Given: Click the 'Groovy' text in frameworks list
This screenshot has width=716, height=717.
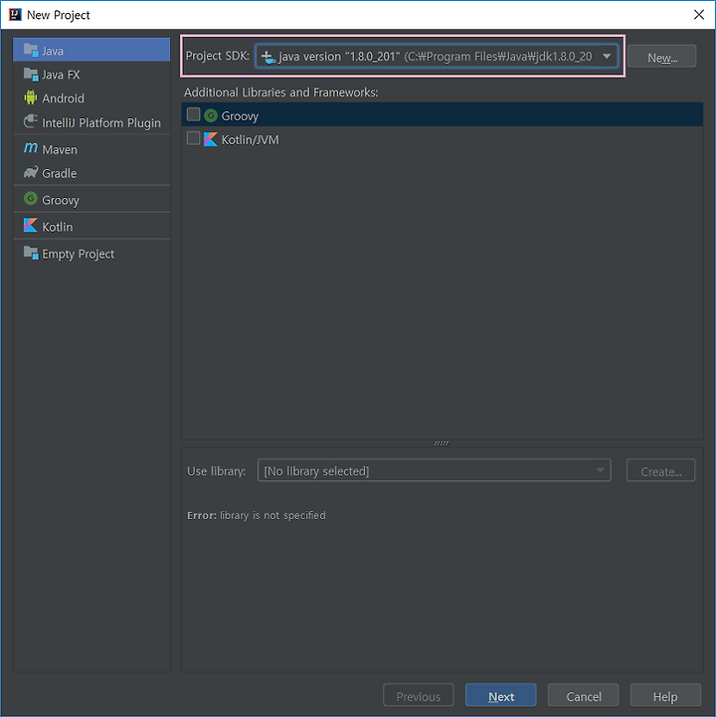Looking at the screenshot, I should pos(240,116).
